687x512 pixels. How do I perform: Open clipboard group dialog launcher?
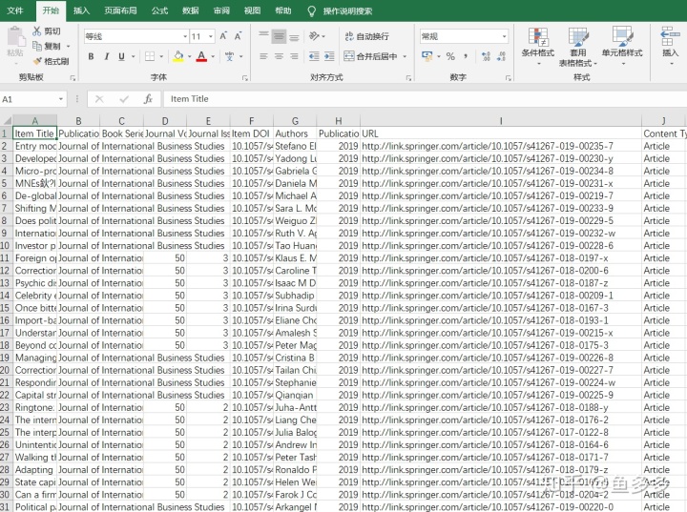[x=73, y=78]
